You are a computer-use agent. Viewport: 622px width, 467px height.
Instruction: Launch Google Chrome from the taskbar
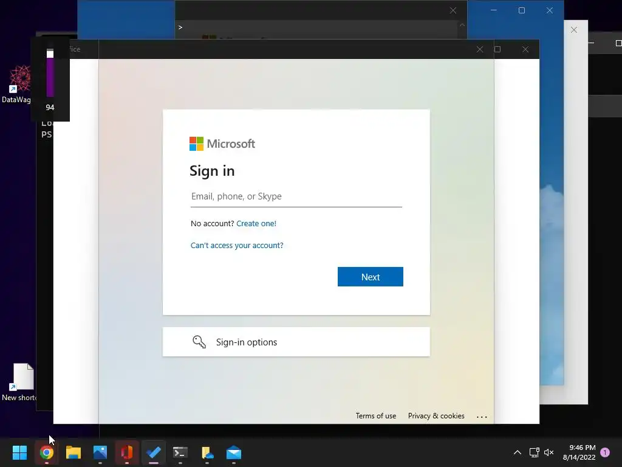pyautogui.click(x=46, y=452)
